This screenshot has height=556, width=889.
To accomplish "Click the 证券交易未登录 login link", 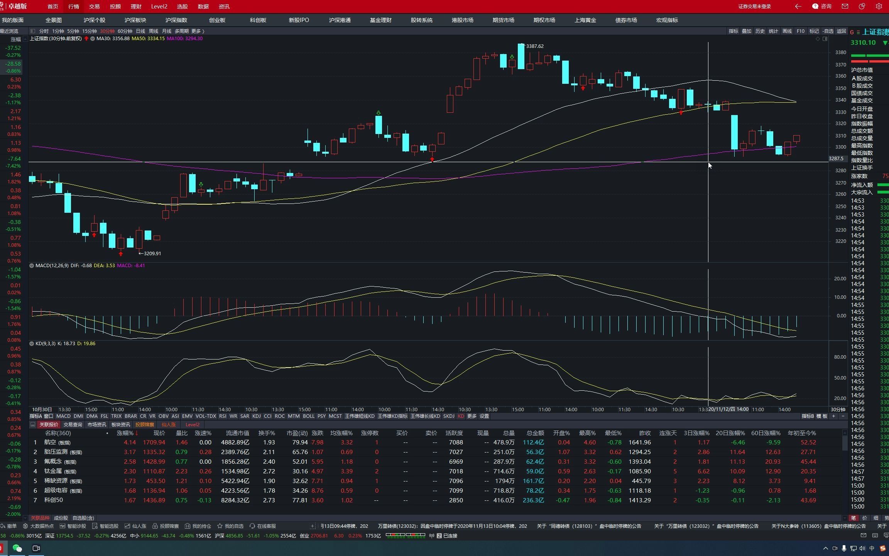I will coord(754,6).
